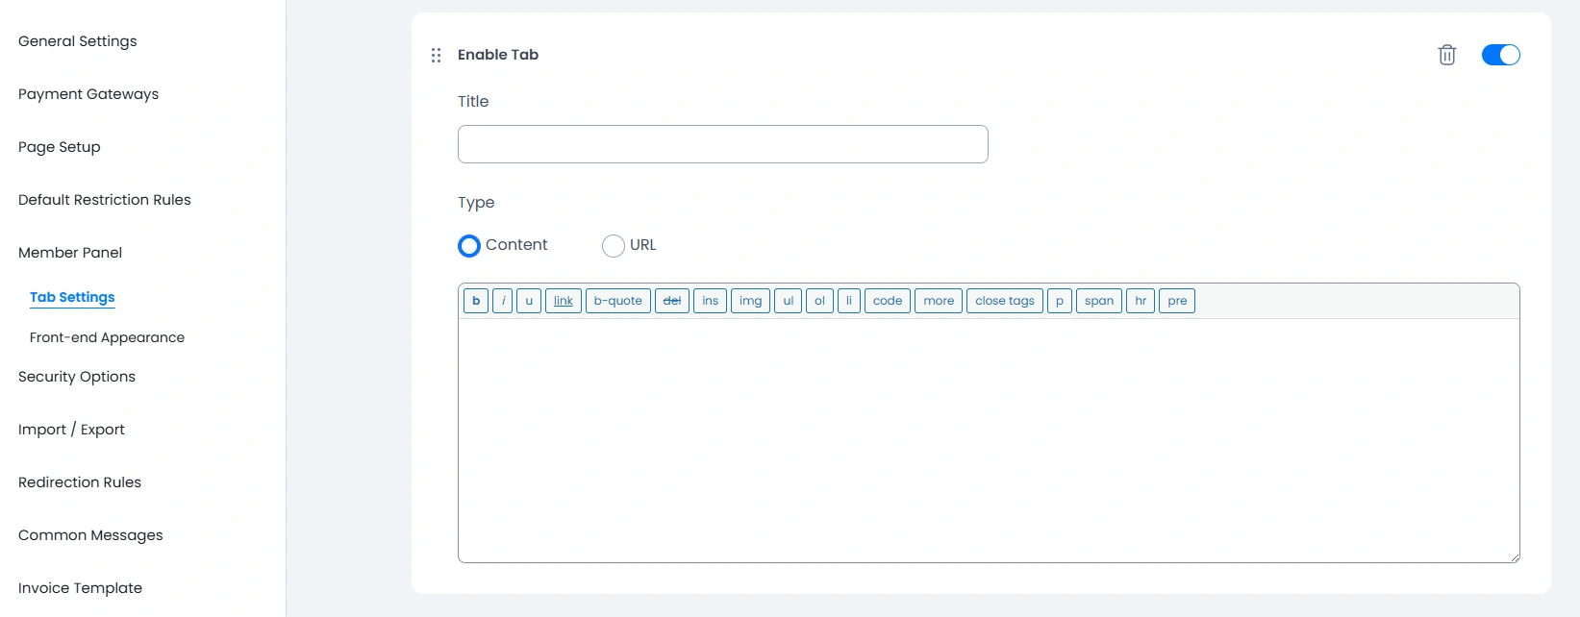Click inside the Title input field
The height and width of the screenshot is (617, 1580).
coord(722,143)
